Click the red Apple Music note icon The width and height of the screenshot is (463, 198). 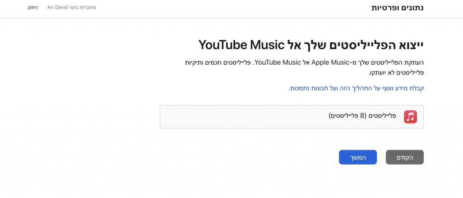pyautogui.click(x=411, y=117)
